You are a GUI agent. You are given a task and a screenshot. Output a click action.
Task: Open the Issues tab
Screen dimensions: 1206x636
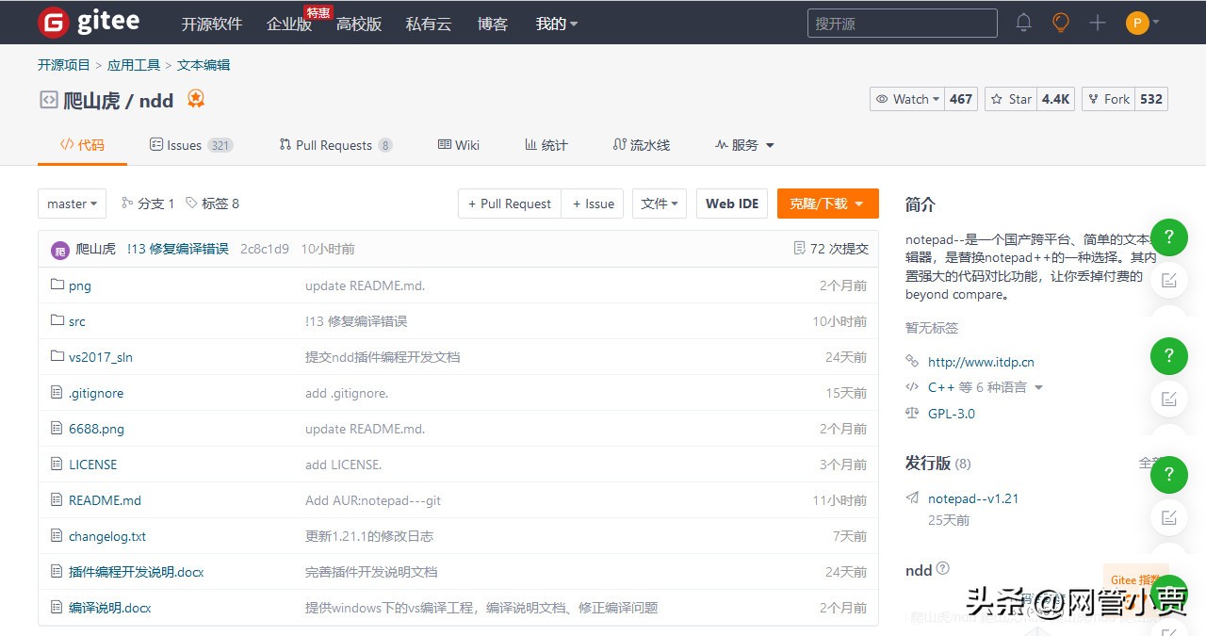coord(191,145)
